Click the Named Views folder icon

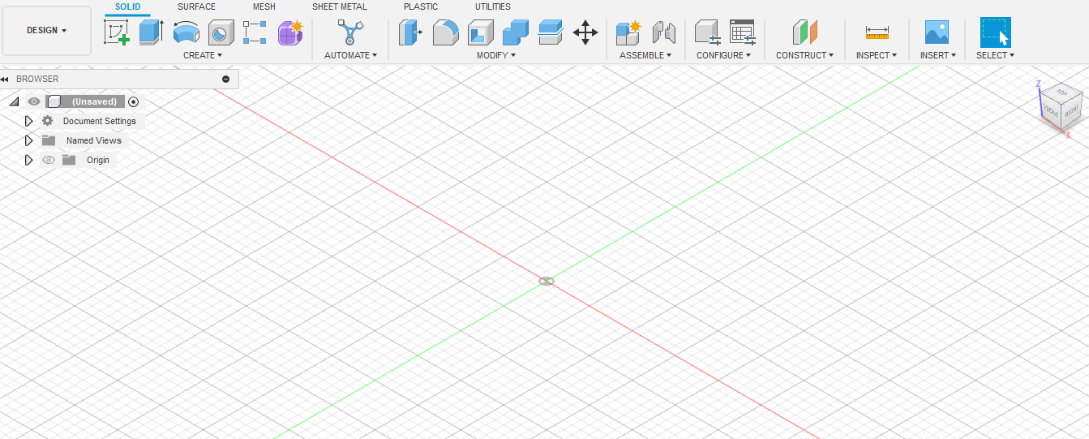tap(49, 140)
